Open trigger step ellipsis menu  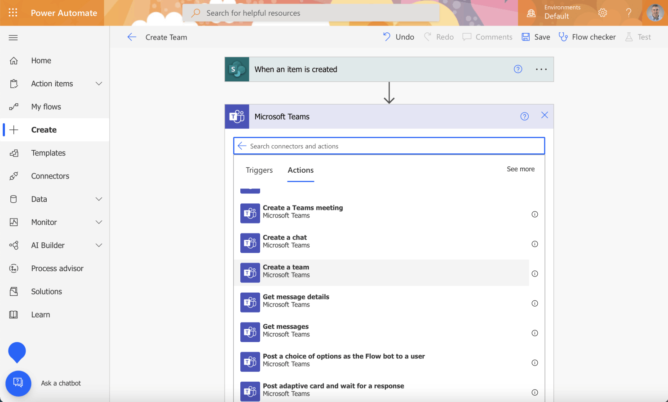[541, 69]
